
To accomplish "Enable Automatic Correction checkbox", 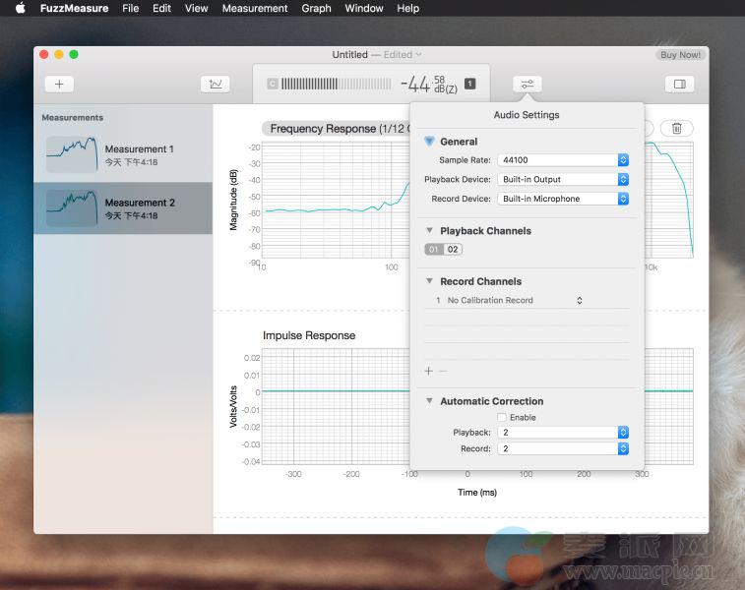I will pos(502,418).
